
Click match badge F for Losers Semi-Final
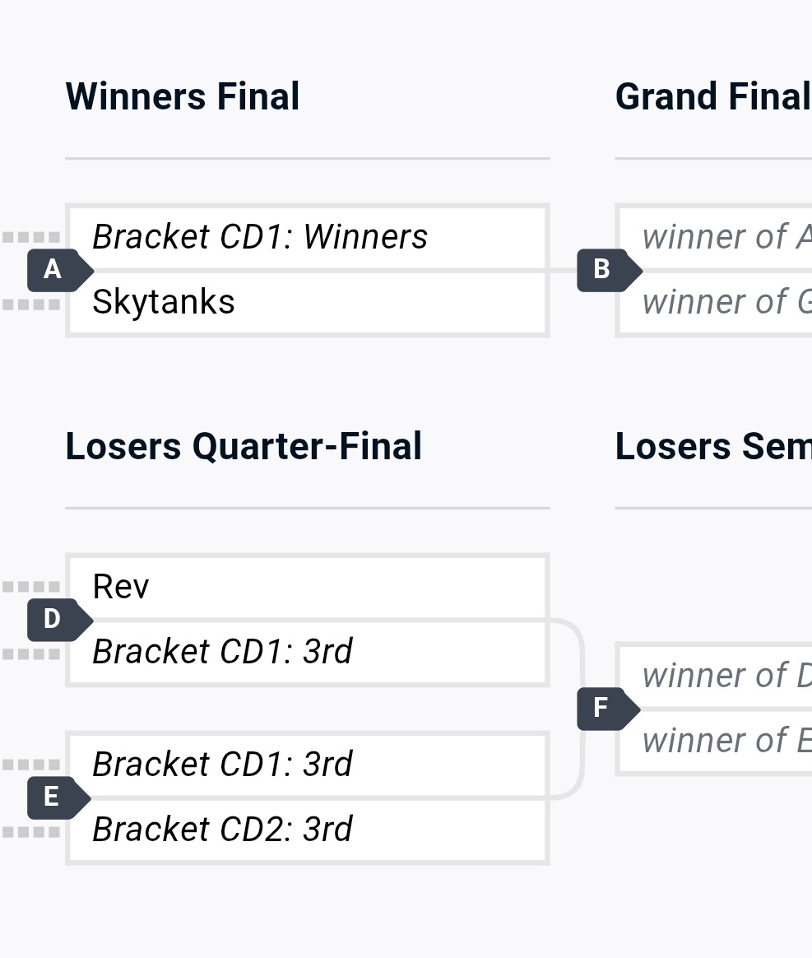[x=609, y=709]
